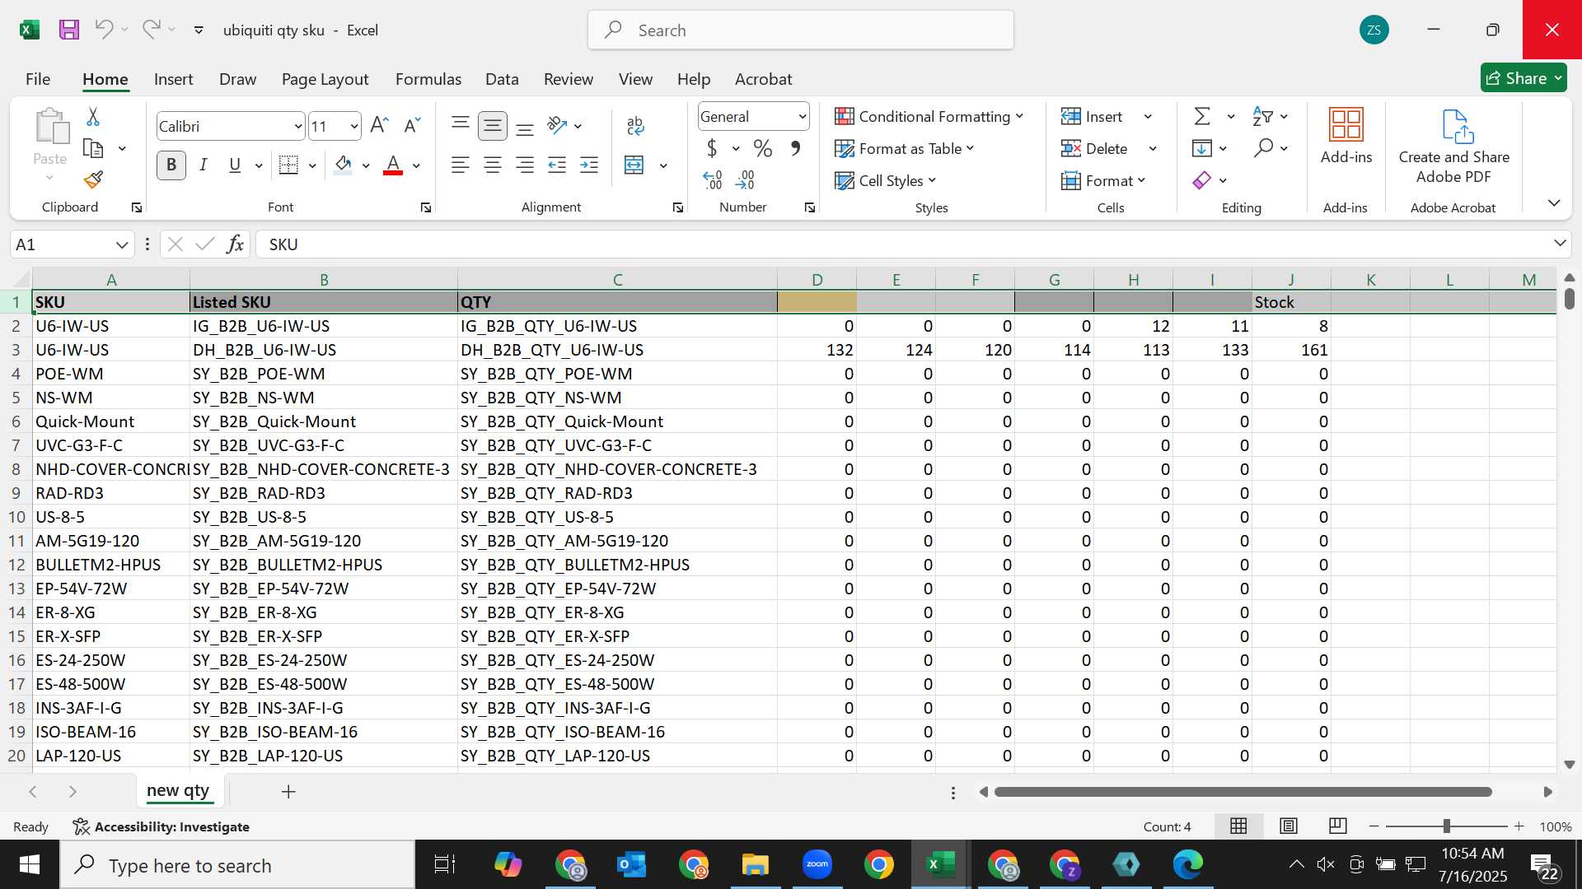The image size is (1582, 889).
Task: Adjust the zoom slider handle
Action: pyautogui.click(x=1446, y=826)
